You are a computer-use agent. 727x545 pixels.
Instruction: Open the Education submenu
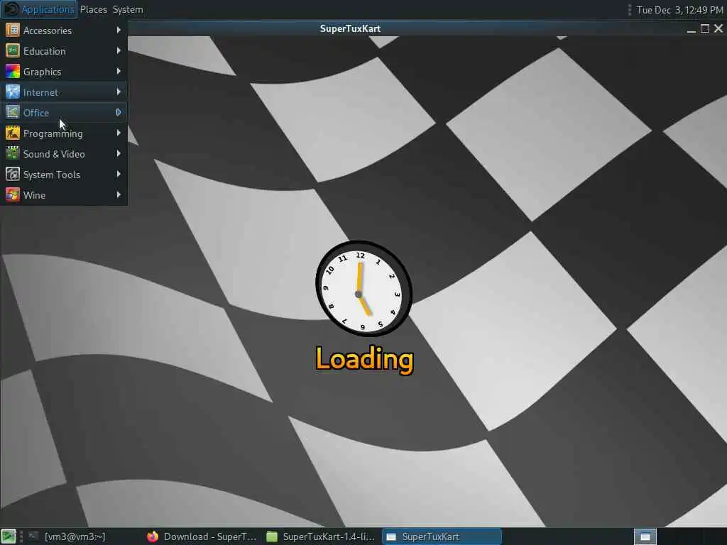(63, 51)
